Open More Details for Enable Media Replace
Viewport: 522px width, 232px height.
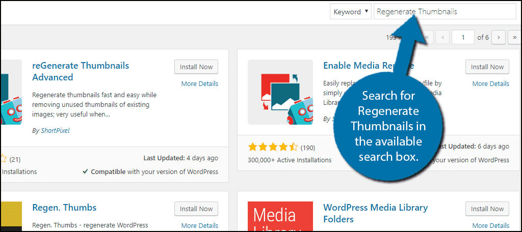pos(491,84)
